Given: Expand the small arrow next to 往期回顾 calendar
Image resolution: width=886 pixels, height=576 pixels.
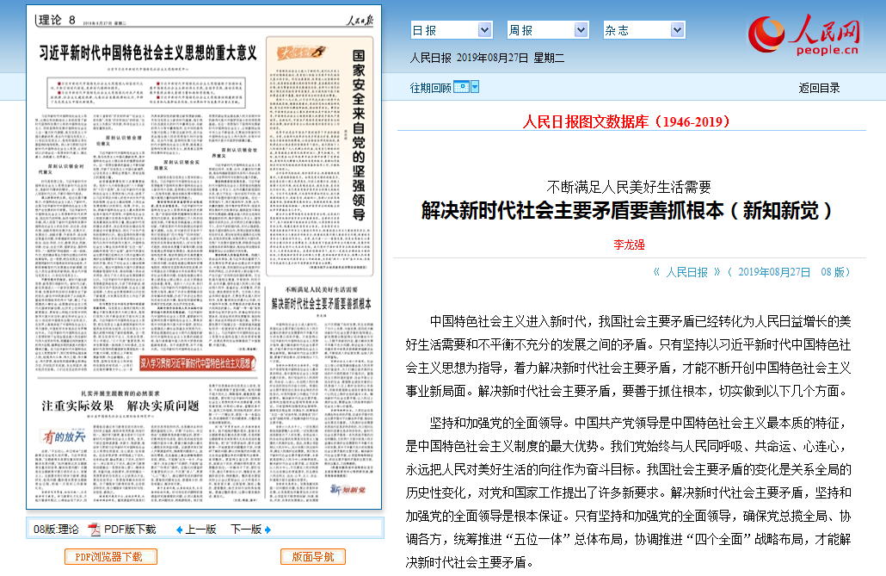Looking at the screenshot, I should (475, 87).
